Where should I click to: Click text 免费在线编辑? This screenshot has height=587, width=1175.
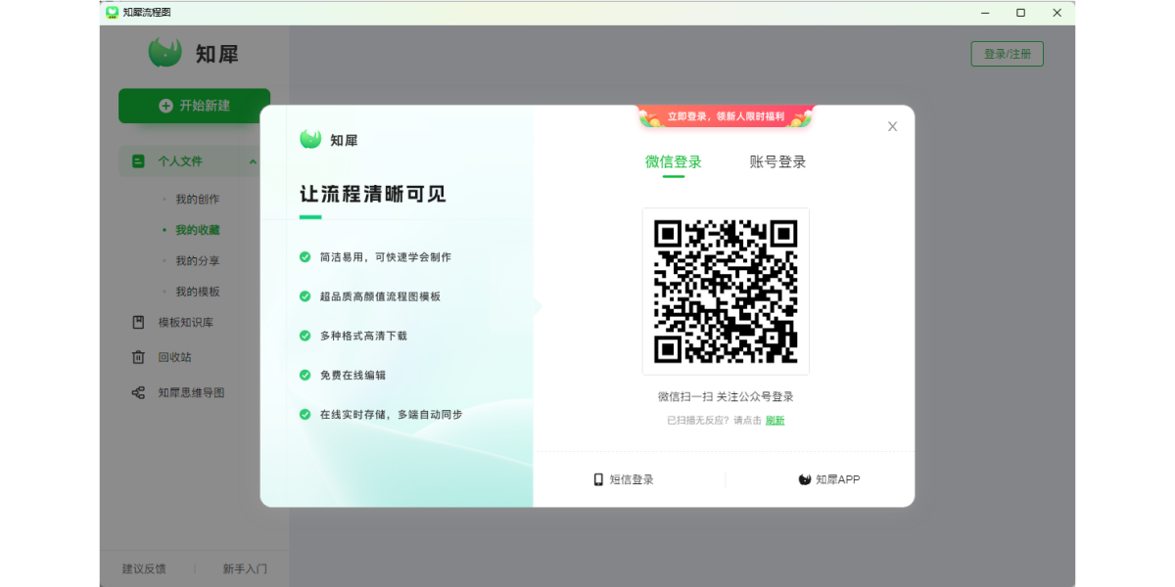pos(352,375)
